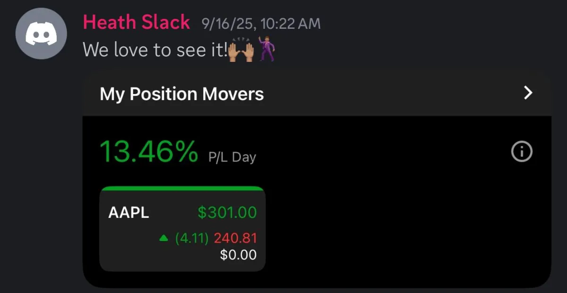Click the green bar atop the AAPL card
The width and height of the screenshot is (567, 293).
pyautogui.click(x=182, y=188)
